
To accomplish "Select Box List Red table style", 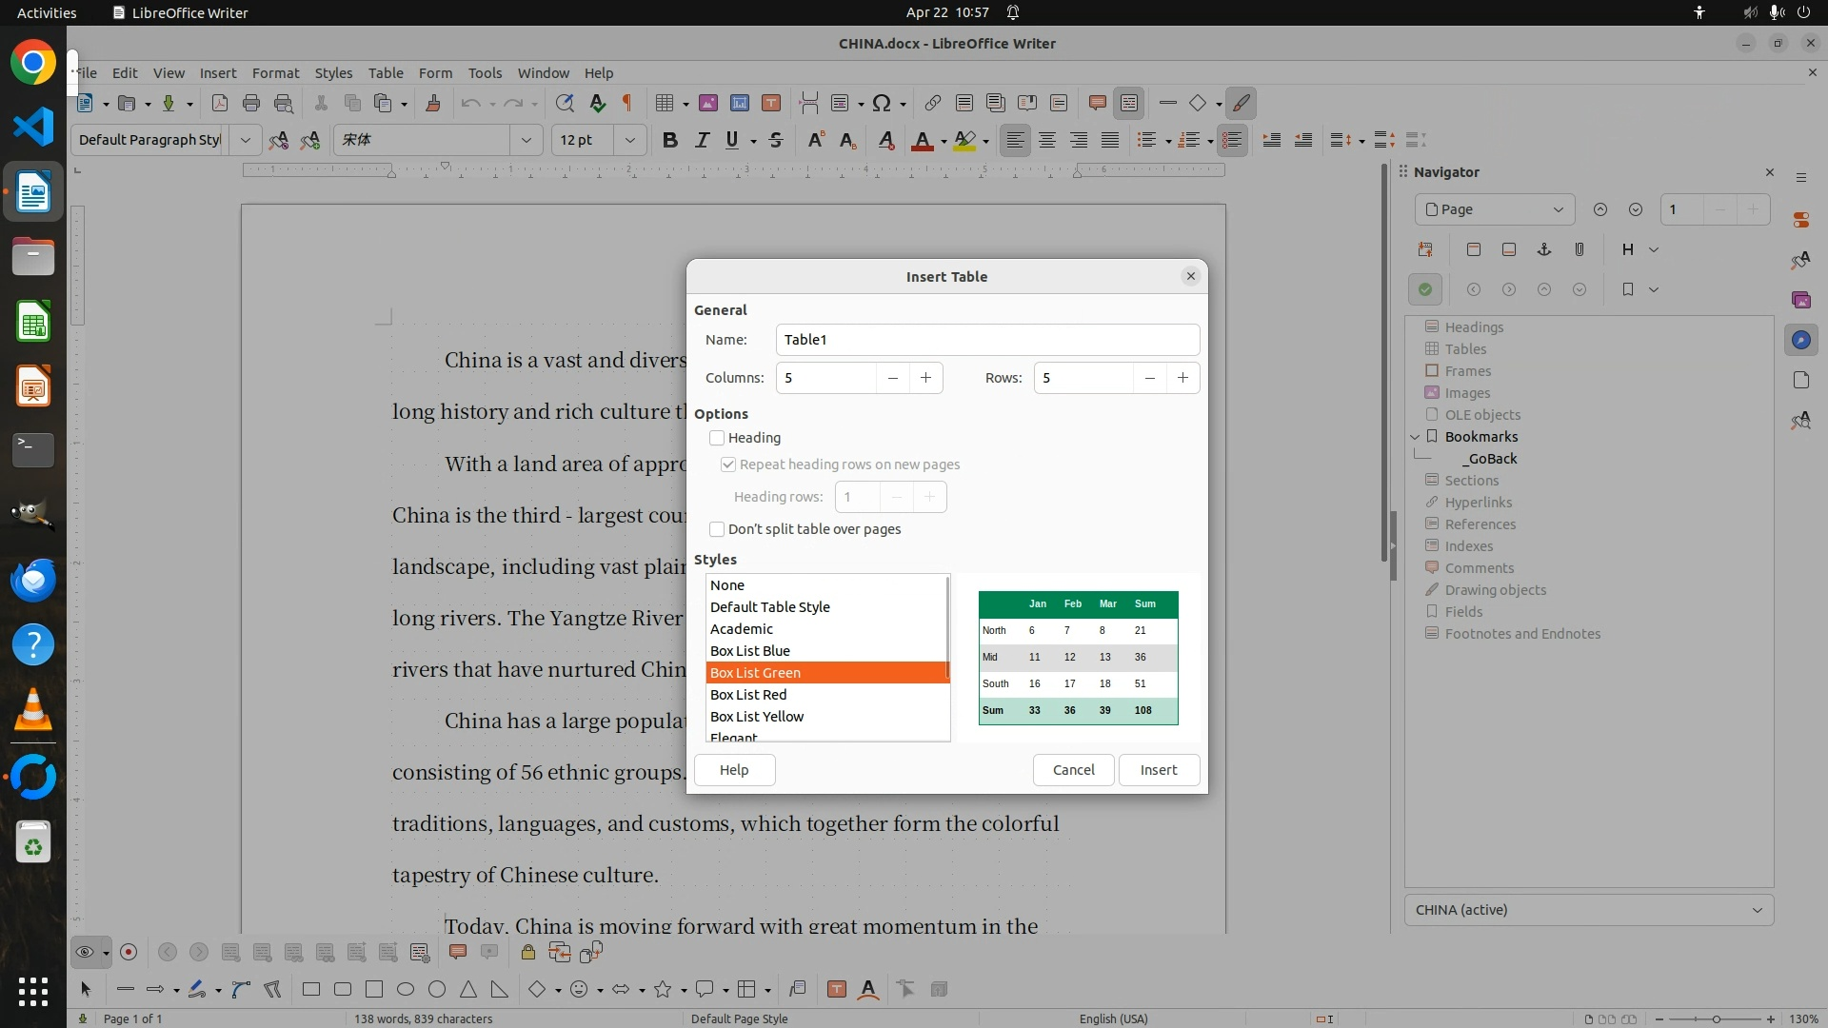I will pos(748,695).
